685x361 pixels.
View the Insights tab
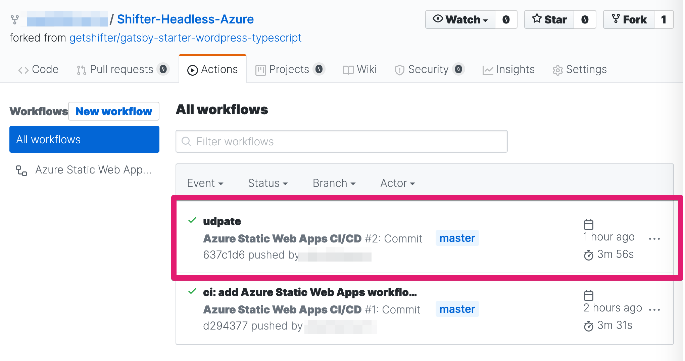point(508,69)
